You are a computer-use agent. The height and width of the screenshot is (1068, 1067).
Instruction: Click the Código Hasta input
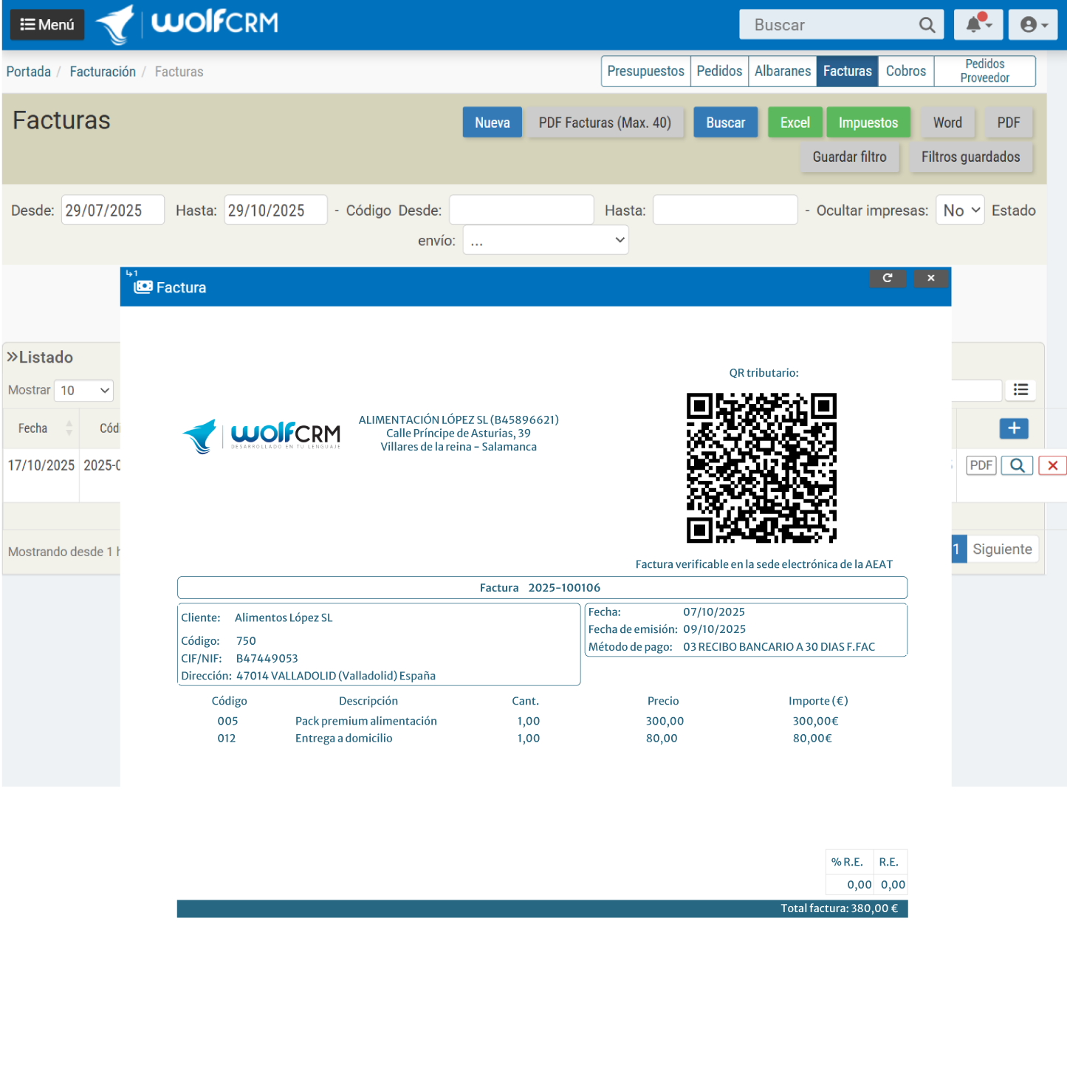click(725, 210)
